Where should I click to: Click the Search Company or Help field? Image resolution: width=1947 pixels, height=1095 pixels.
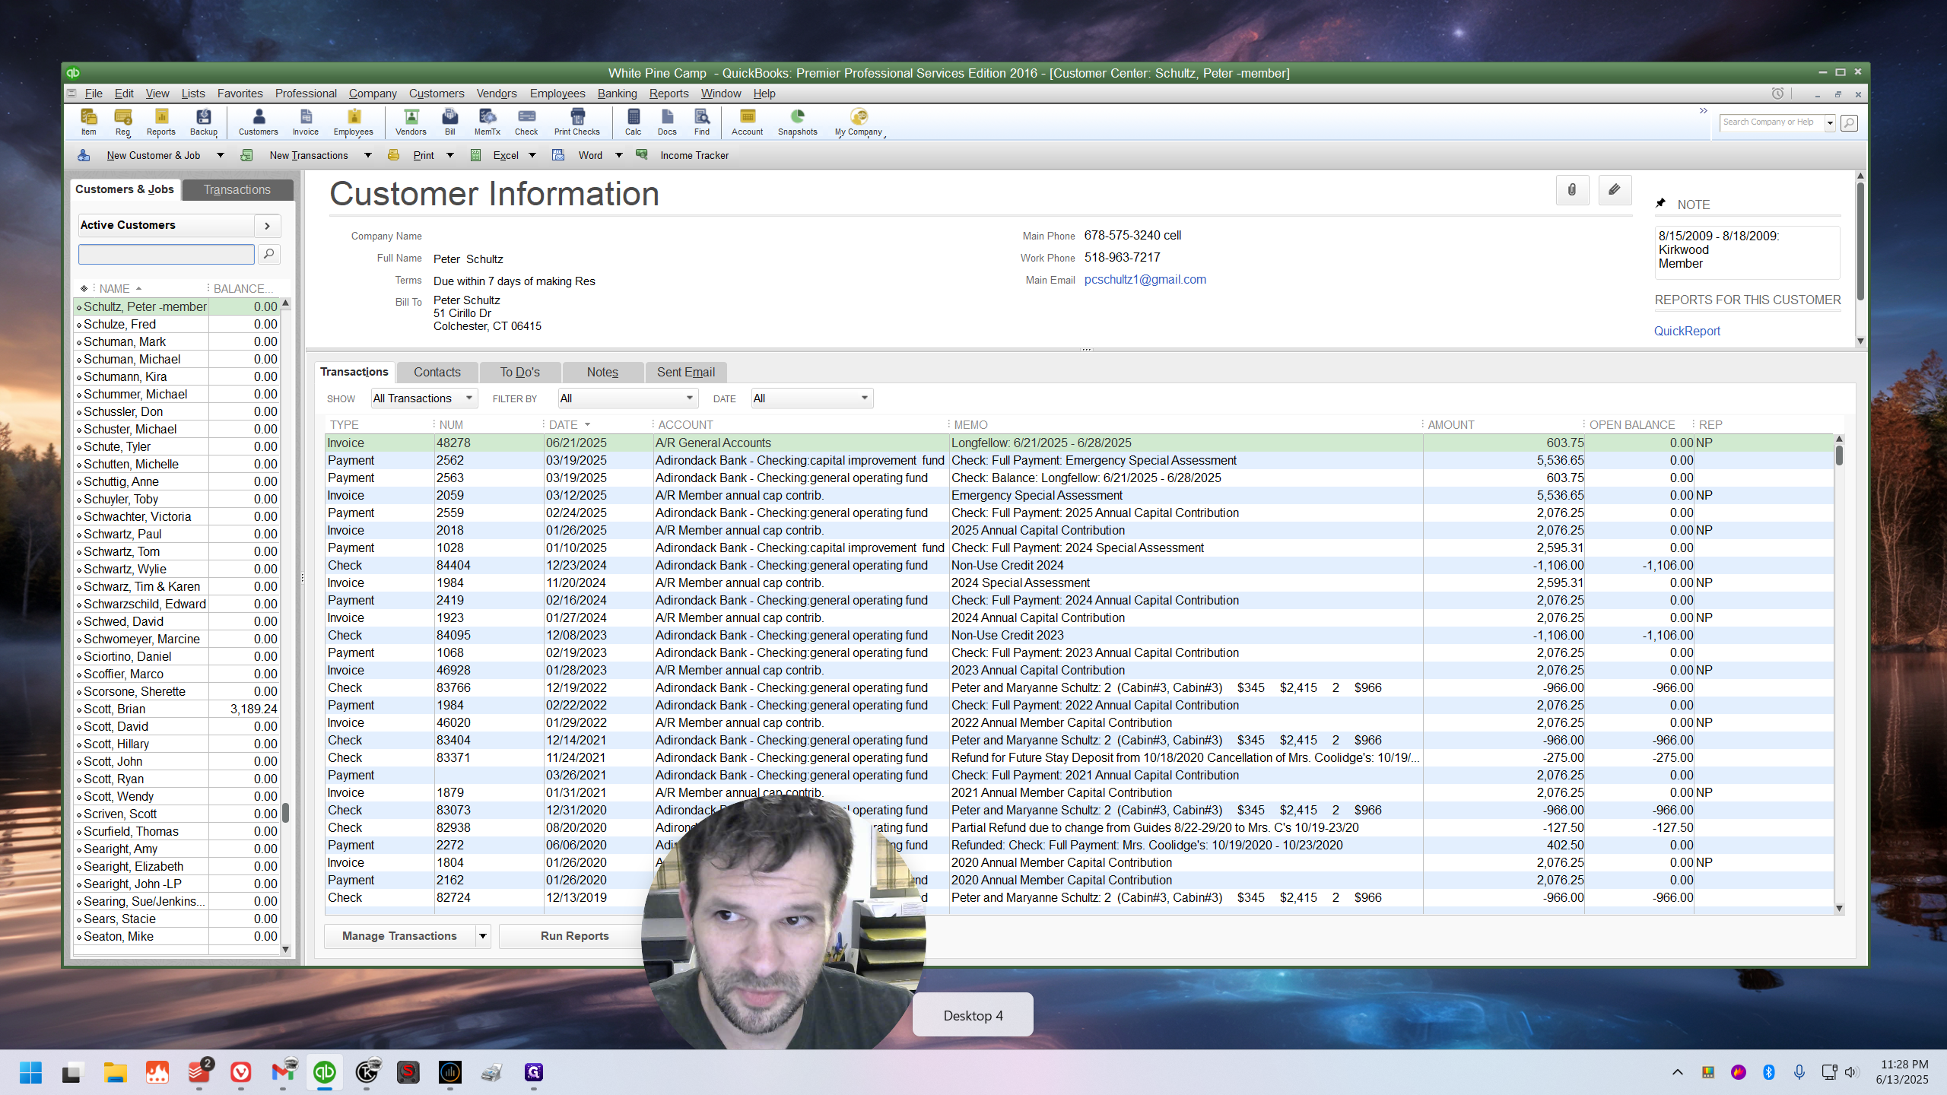tap(1772, 122)
